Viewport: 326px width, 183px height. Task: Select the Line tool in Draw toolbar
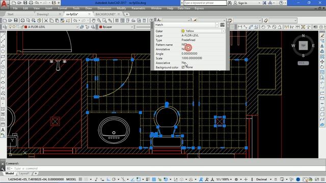click(x=3, y=36)
